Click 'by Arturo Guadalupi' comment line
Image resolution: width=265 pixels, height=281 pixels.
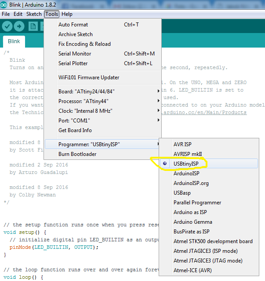pyautogui.click(x=39, y=172)
